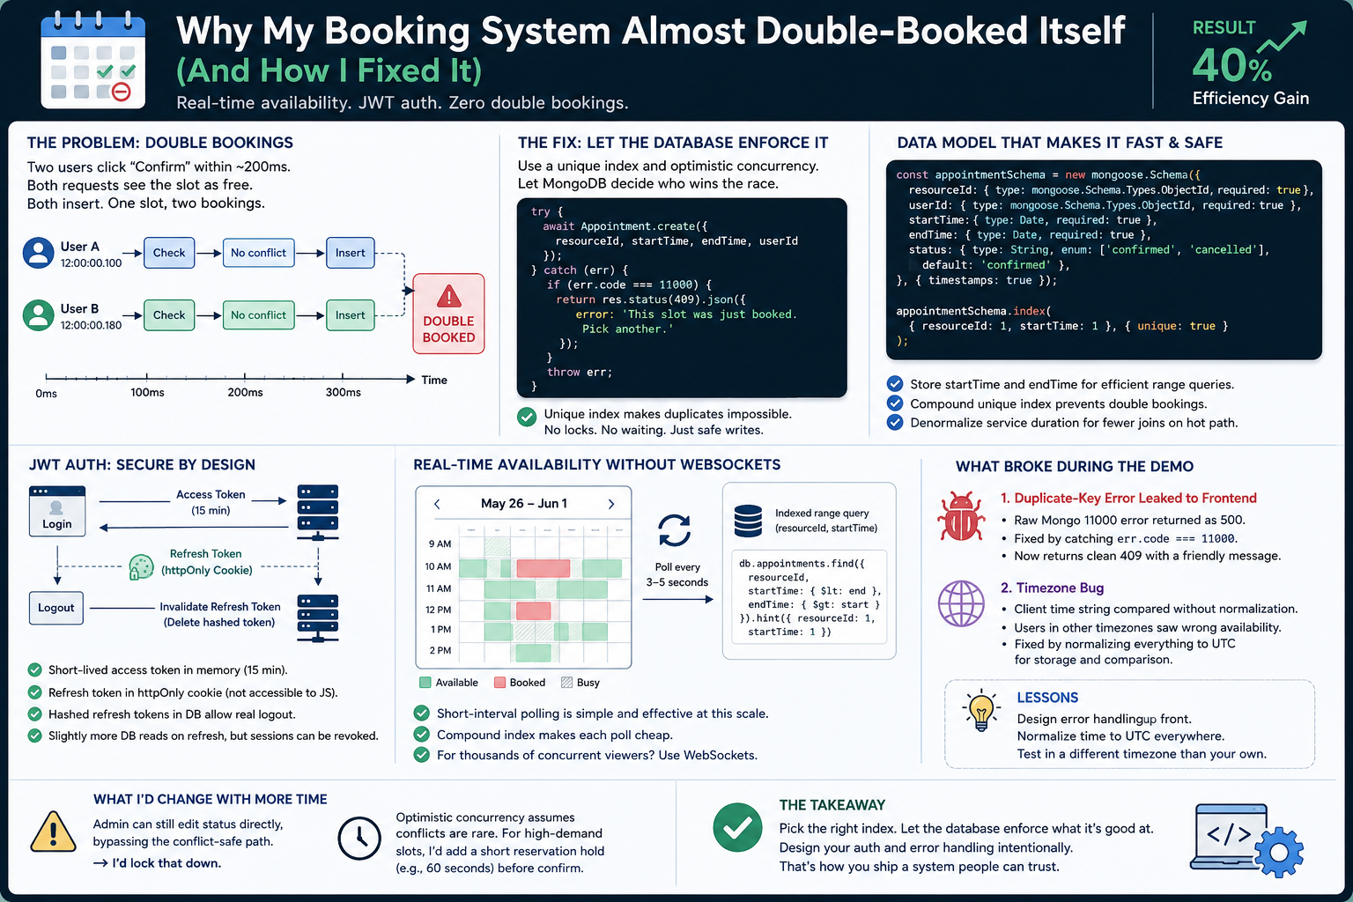Click the server icon beside Invalidate Refresh Token
Screen dimensions: 1353x902
(318, 619)
